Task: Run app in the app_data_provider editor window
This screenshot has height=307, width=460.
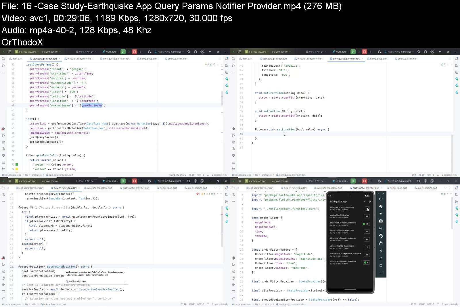Action: (x=123, y=52)
